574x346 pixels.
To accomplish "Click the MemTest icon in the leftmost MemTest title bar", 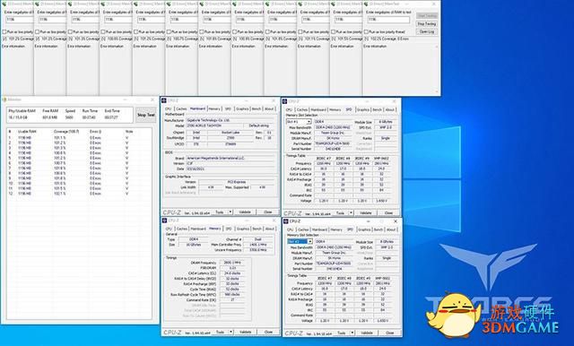I will click(4, 4).
